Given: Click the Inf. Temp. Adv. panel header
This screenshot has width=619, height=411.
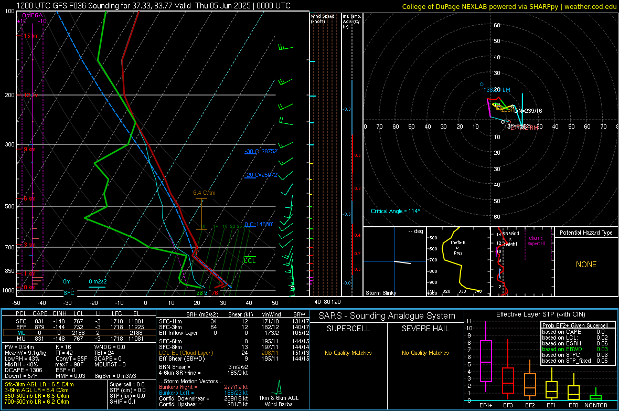Looking at the screenshot, I should coord(352,22).
